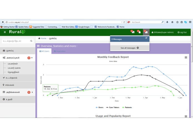Open the உடல்நலம் sidebar menu item
The width and height of the screenshot is (193, 137).
(17, 78)
